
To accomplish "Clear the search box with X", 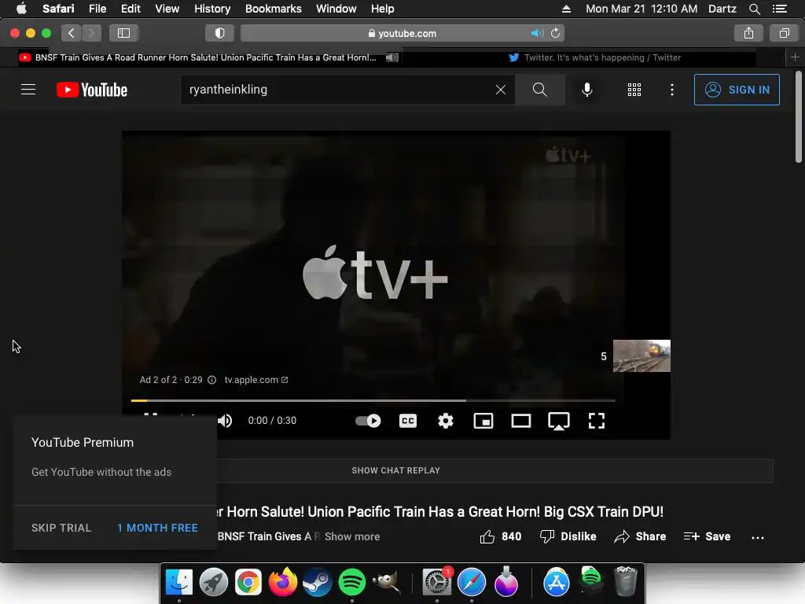I will 501,90.
